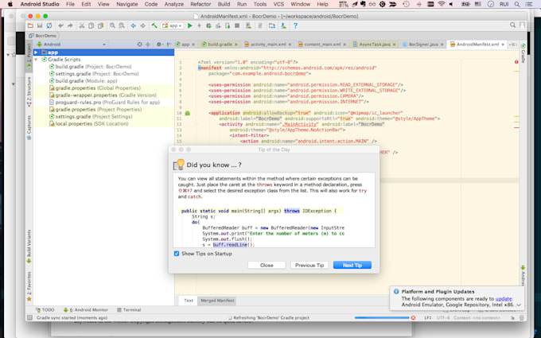Open the Refactor menu
Image resolution: width=541 pixels, height=338 pixels.
tap(200, 4)
